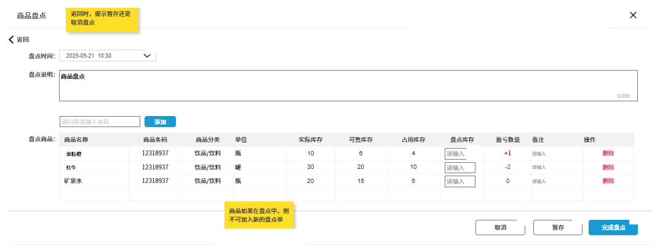Click 实际库存 value 30
The image size is (652, 245).
point(311,167)
